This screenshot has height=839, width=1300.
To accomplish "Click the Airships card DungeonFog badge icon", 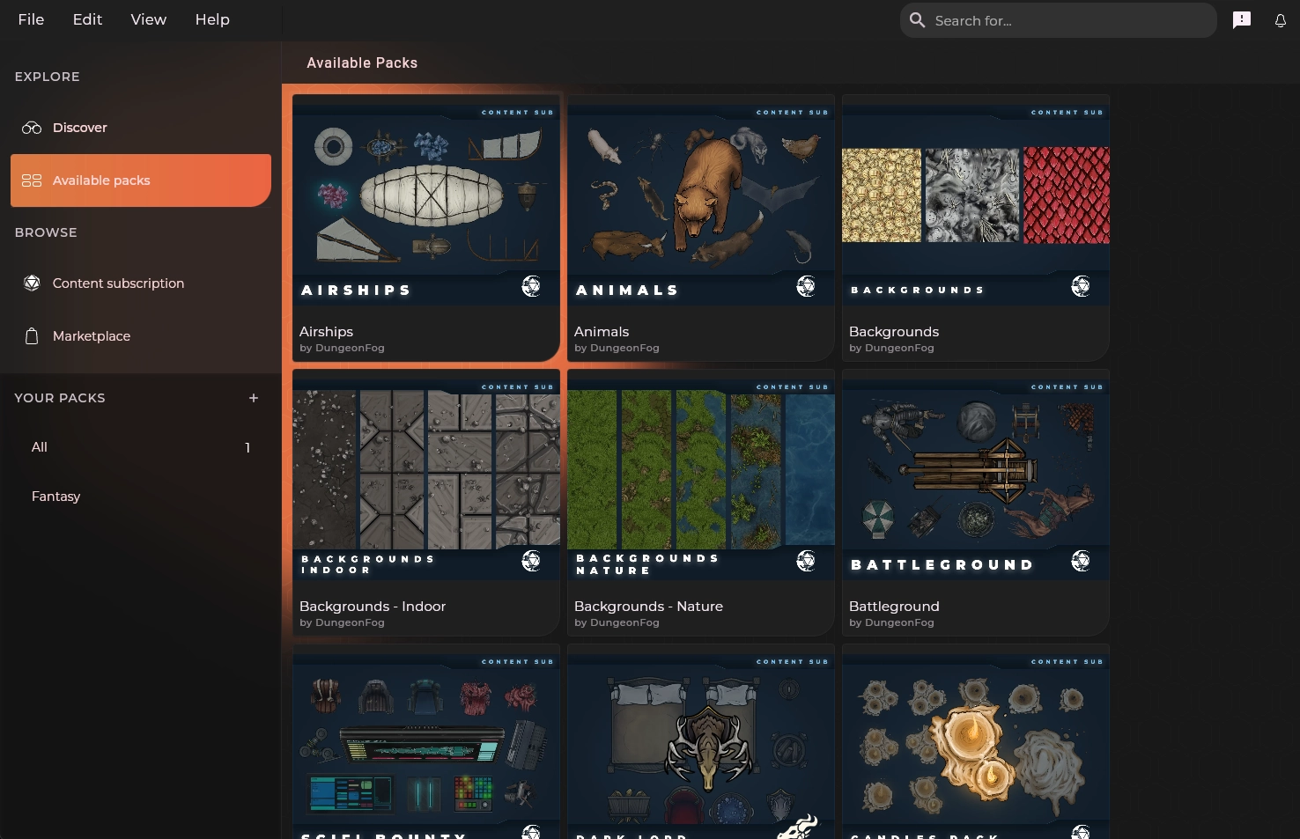I will pyautogui.click(x=531, y=286).
